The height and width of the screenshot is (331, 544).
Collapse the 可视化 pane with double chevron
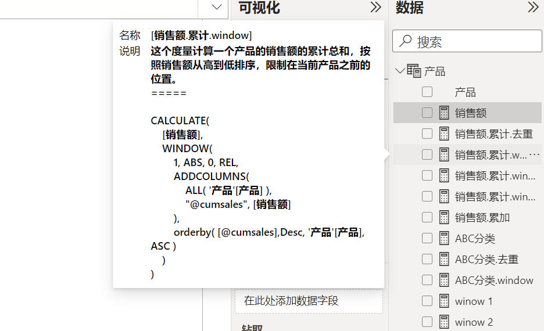click(x=375, y=7)
